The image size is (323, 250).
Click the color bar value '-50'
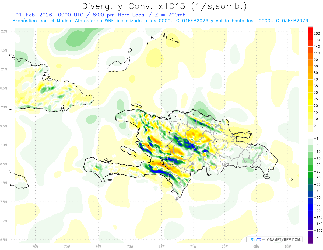318,198
